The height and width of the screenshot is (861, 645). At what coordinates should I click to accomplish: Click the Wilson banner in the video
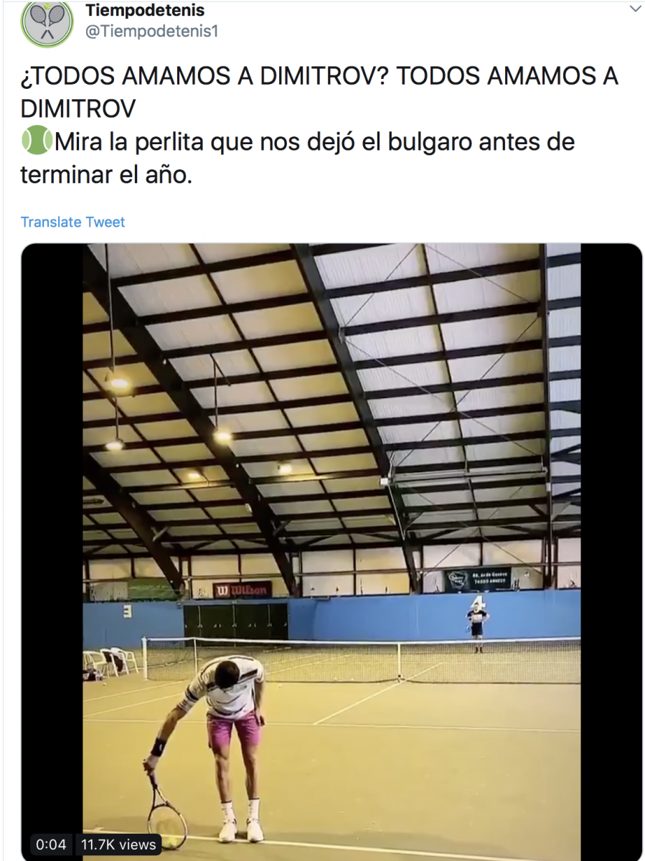pyautogui.click(x=242, y=590)
